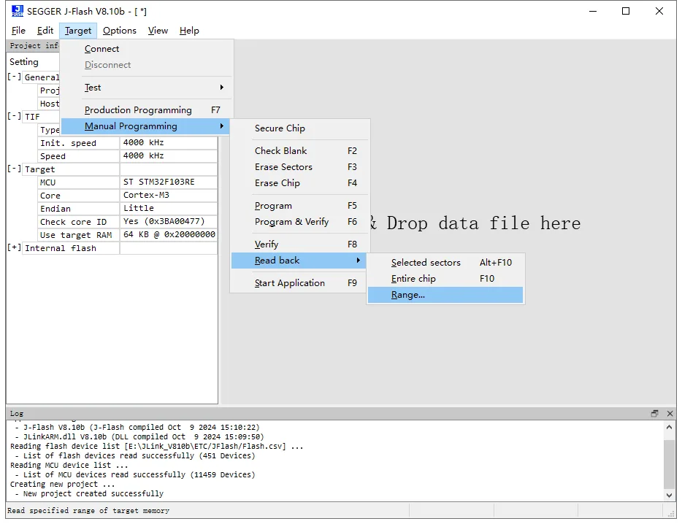Viewport: 682px width, 524px height.
Task: Choose Erase Sectors F3
Action: (300, 167)
